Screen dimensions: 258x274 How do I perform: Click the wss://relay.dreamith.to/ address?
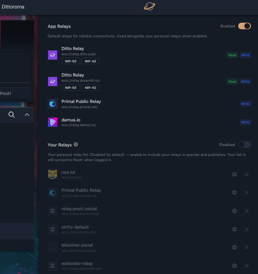point(81,81)
